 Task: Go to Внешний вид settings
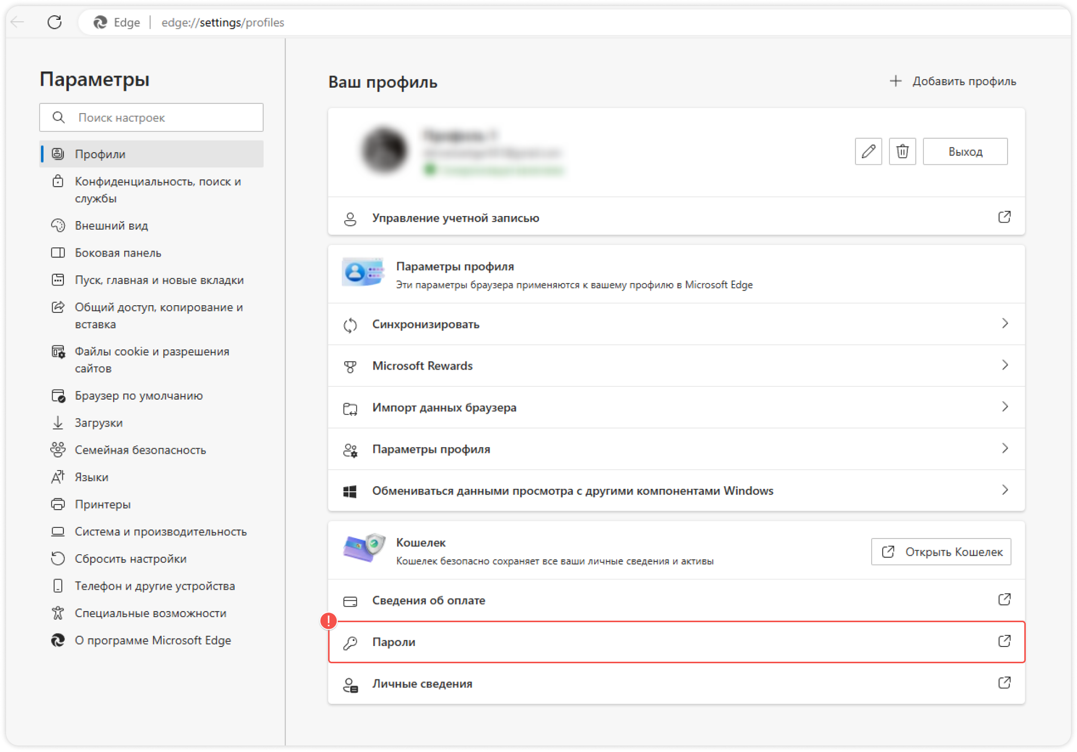(151, 226)
